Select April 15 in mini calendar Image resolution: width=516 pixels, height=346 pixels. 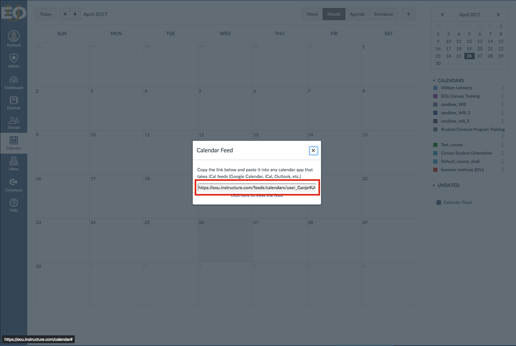click(501, 41)
